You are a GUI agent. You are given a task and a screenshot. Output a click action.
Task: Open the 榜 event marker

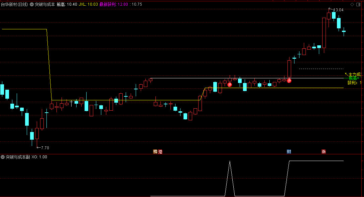click(155, 152)
